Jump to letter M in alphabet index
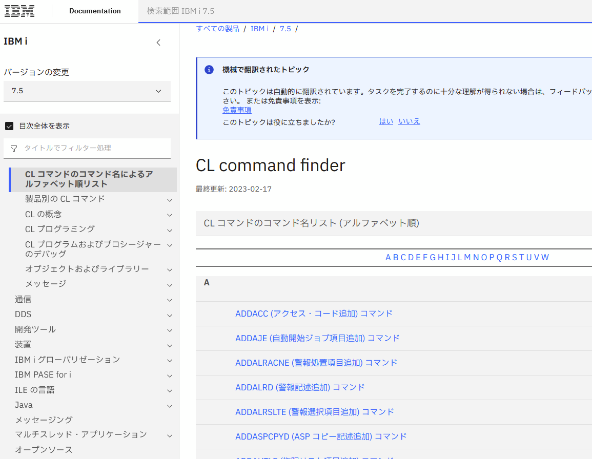Image resolution: width=592 pixels, height=459 pixels. point(466,257)
